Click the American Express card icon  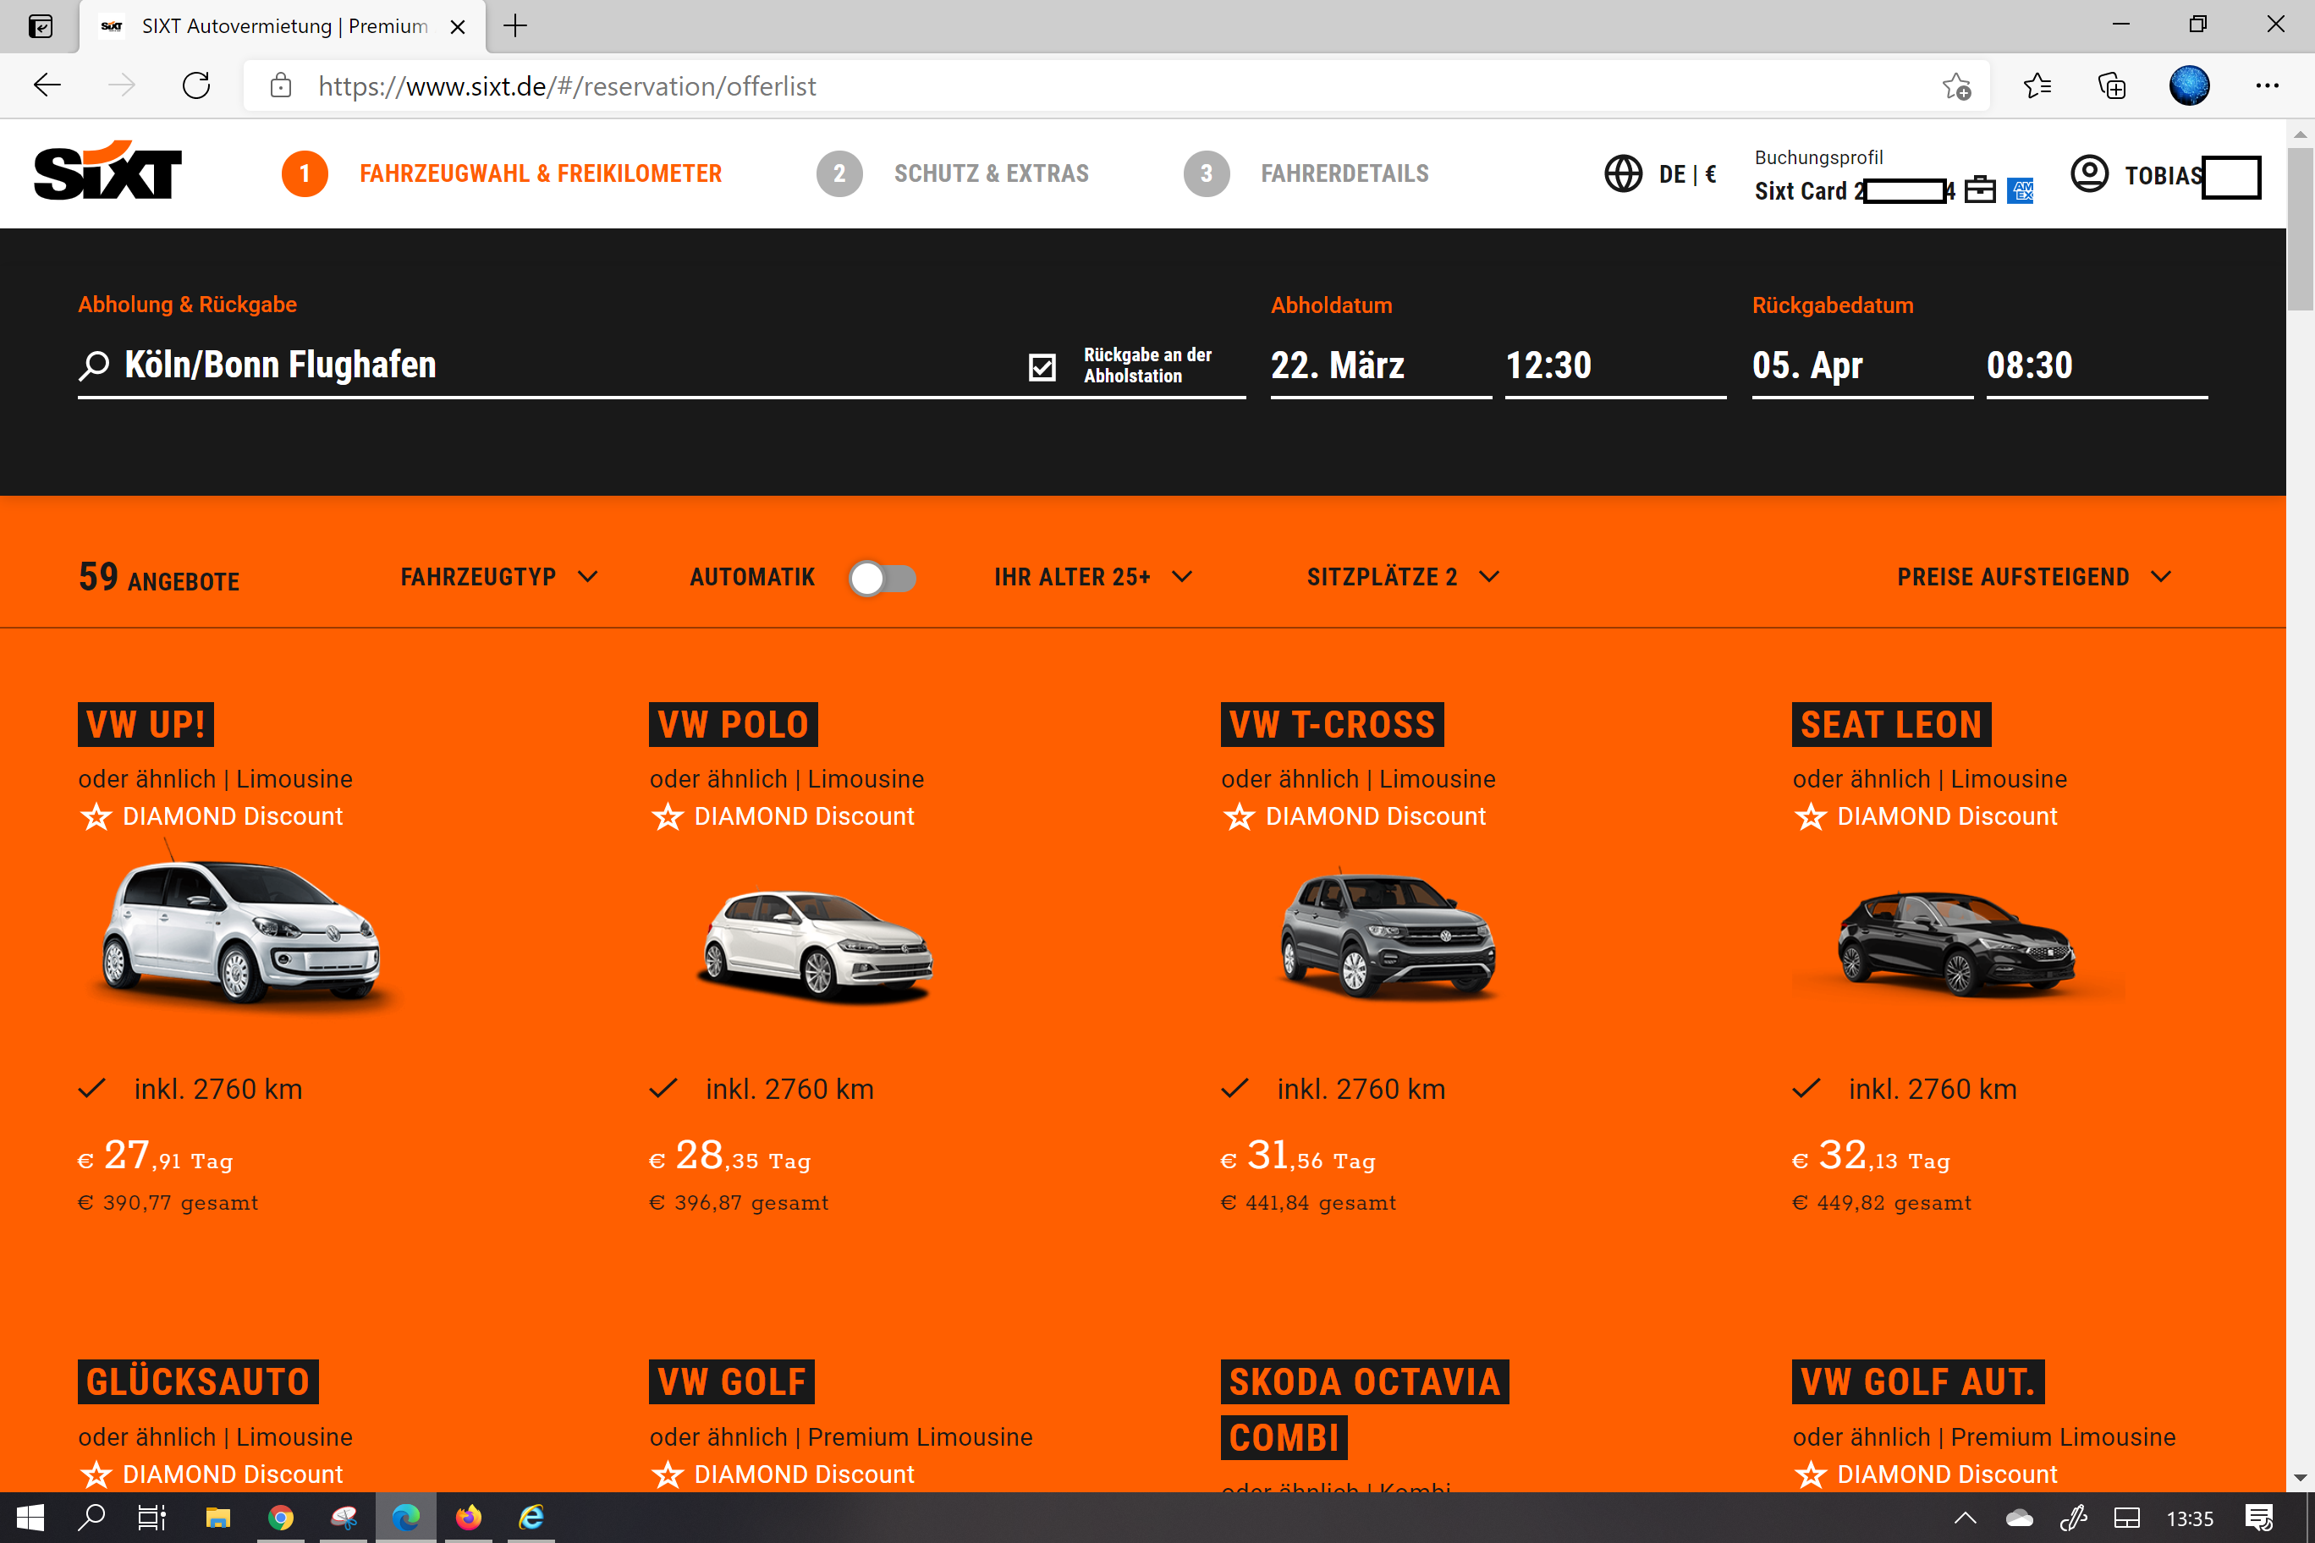click(x=2020, y=190)
